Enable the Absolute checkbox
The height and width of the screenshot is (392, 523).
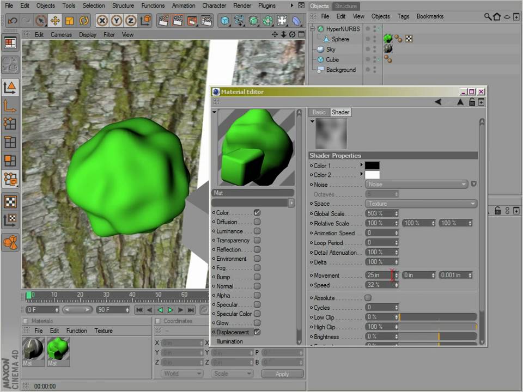click(368, 298)
